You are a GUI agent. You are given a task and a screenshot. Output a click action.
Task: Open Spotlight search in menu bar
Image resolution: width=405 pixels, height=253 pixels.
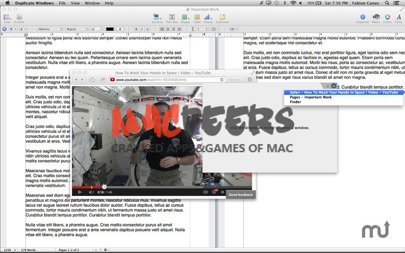pos(387,3)
